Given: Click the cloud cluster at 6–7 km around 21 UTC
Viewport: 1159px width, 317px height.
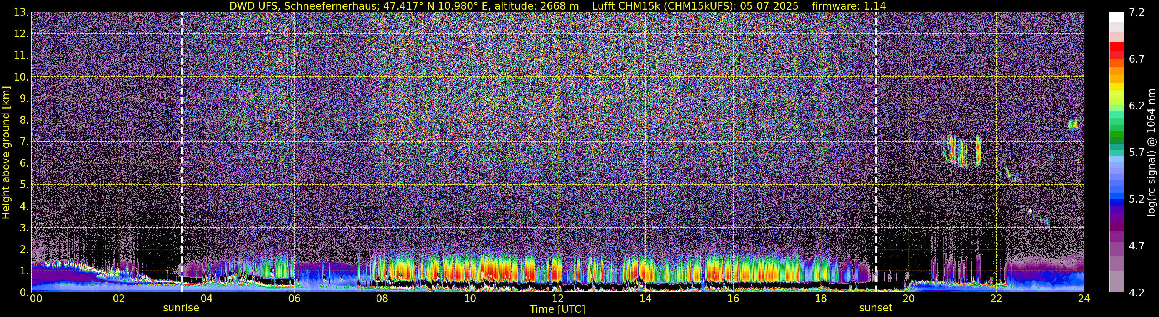Looking at the screenshot, I should pos(962,151).
